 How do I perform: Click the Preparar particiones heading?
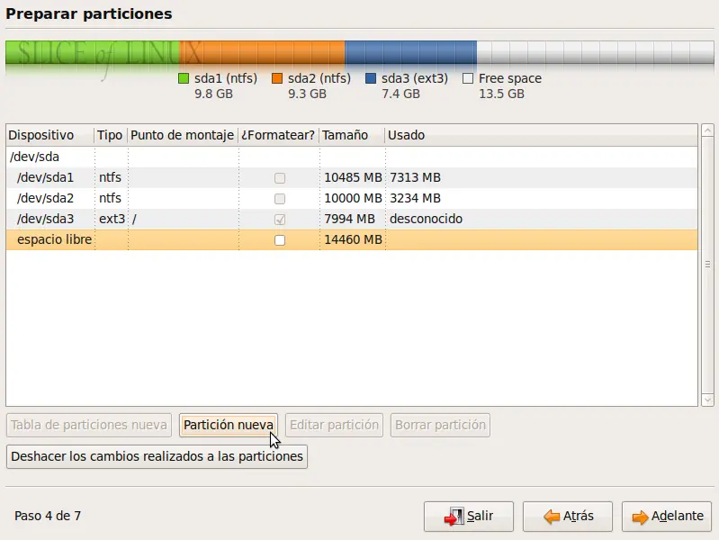pyautogui.click(x=89, y=13)
